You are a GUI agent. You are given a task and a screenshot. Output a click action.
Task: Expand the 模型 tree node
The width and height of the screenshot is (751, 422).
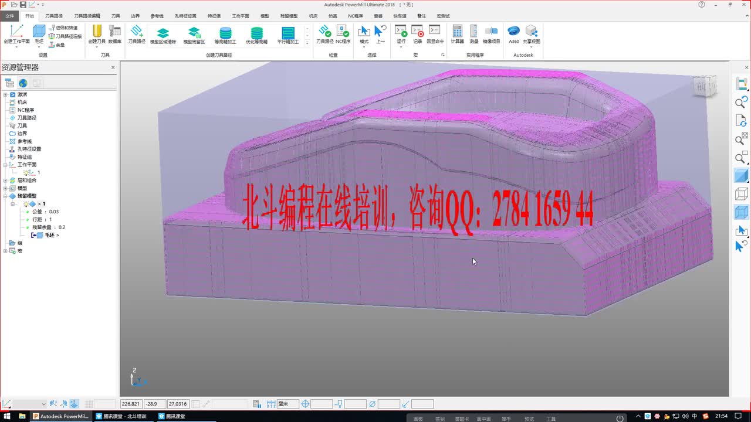point(5,188)
